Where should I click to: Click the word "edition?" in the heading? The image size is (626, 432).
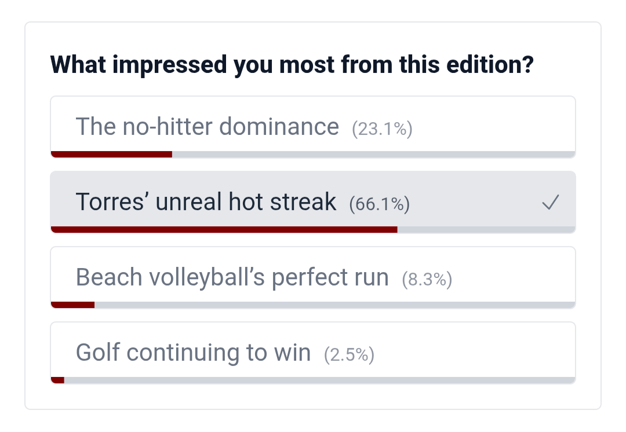(490, 64)
